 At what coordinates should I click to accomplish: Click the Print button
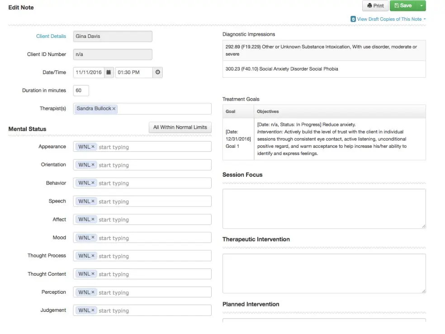coord(375,6)
